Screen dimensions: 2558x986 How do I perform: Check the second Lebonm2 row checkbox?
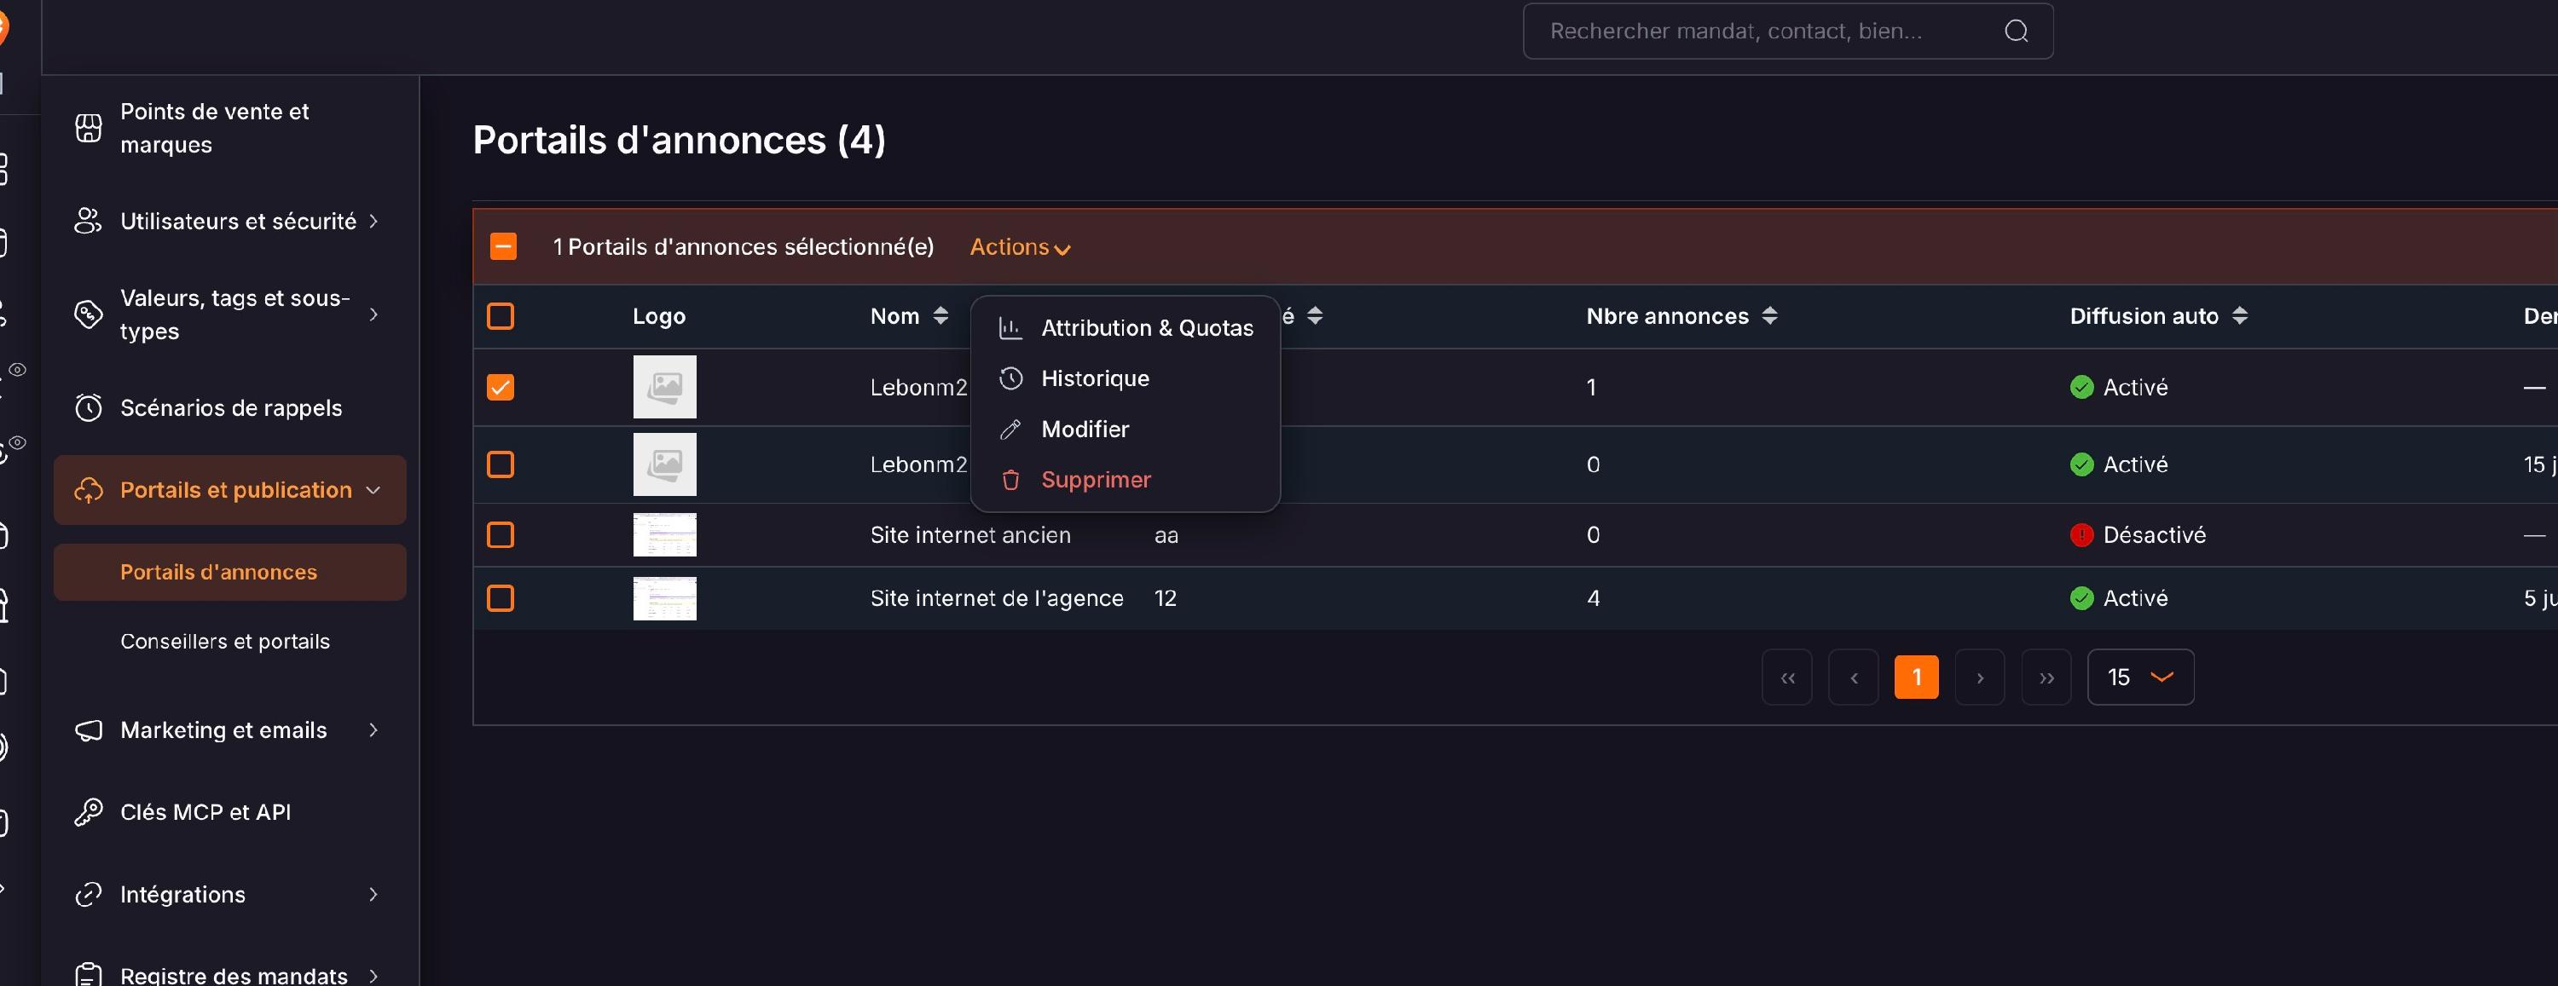501,464
